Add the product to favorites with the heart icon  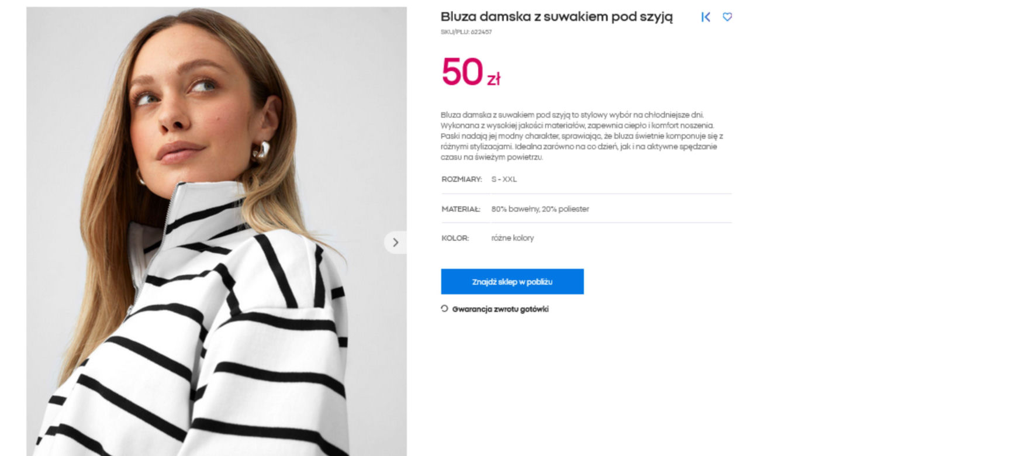[x=727, y=17]
